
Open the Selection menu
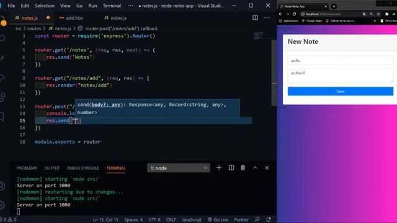click(45, 6)
